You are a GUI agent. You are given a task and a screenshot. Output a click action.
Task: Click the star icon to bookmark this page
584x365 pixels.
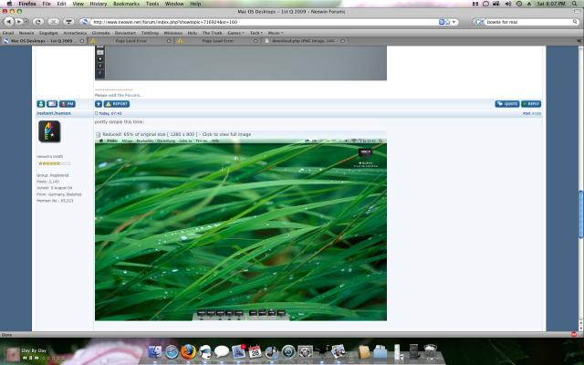click(x=448, y=22)
